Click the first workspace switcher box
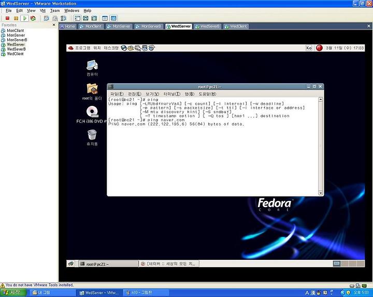373x297 pixels. (337, 263)
